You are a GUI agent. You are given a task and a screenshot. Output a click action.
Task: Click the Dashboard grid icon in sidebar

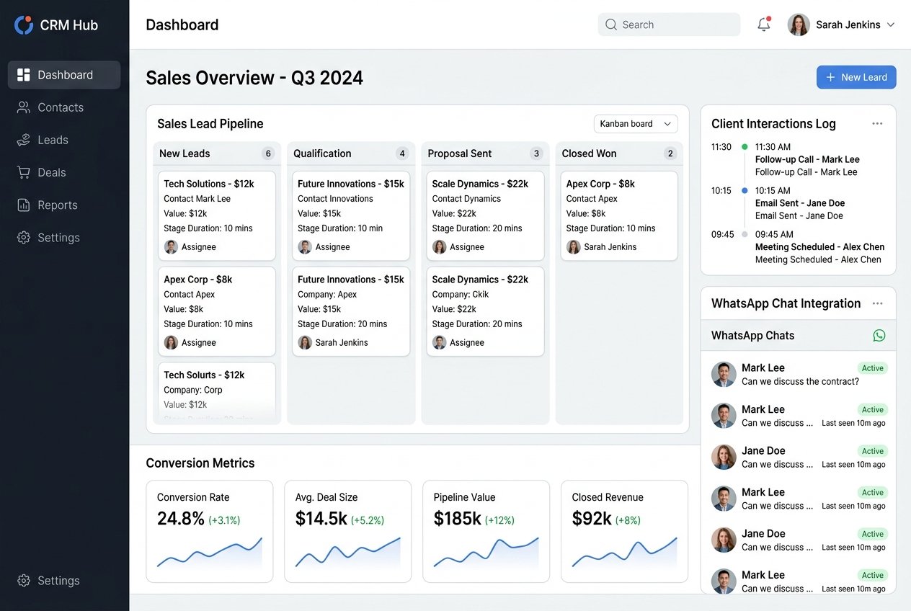click(x=24, y=75)
